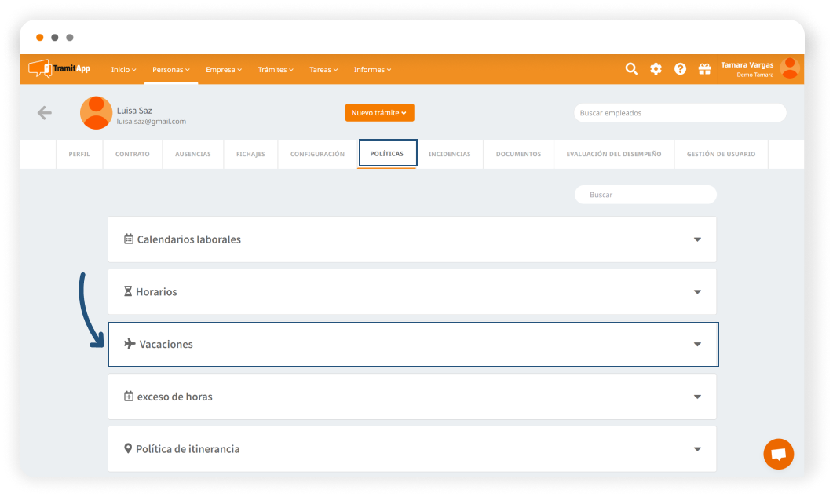
Task: Click Luisa Saz's profile avatar
Action: (96, 113)
